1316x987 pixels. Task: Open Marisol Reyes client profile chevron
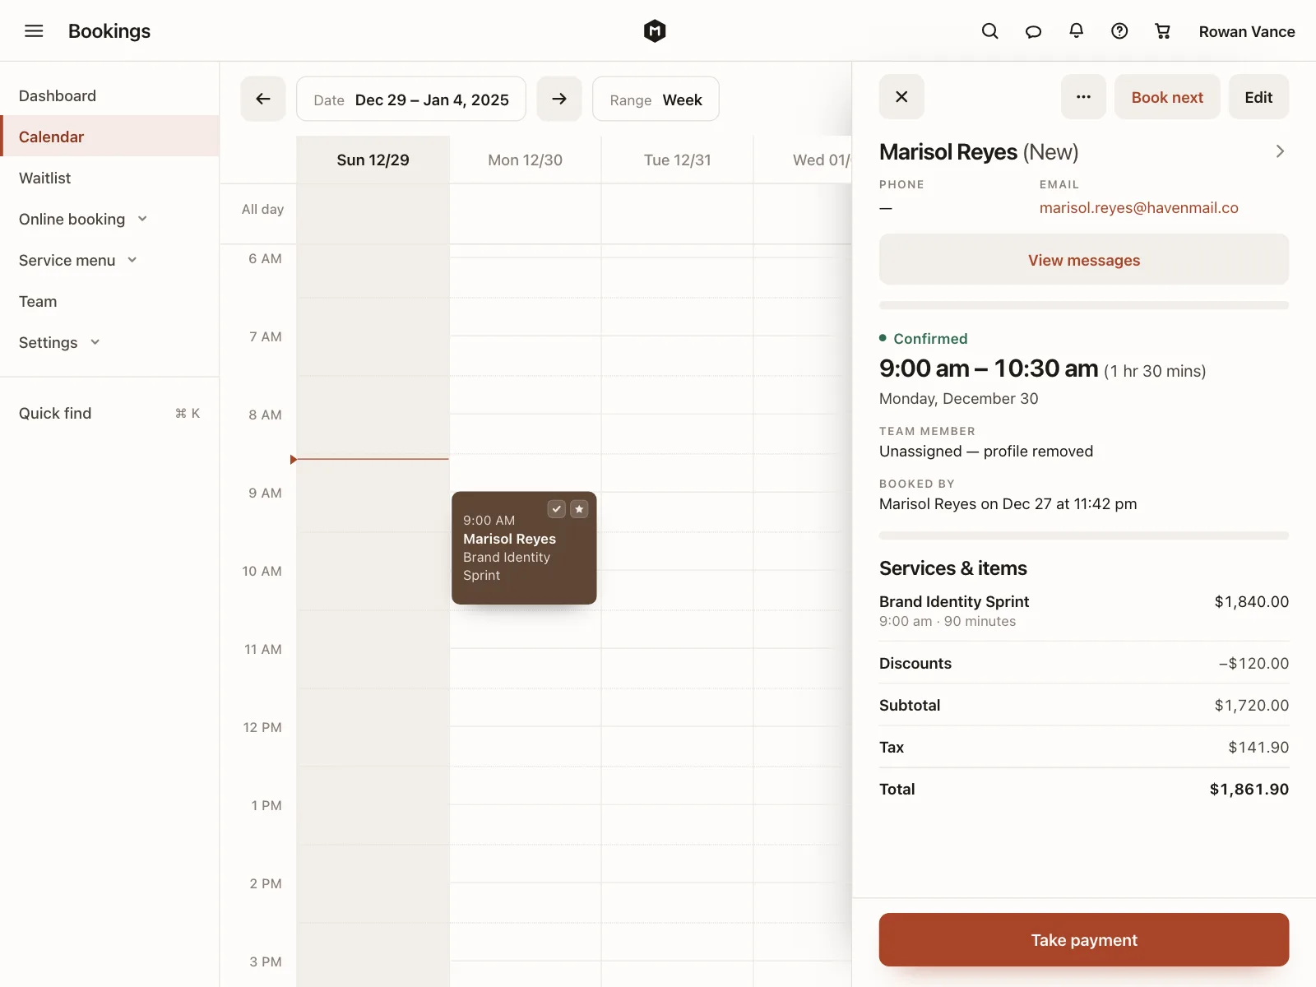(x=1280, y=151)
